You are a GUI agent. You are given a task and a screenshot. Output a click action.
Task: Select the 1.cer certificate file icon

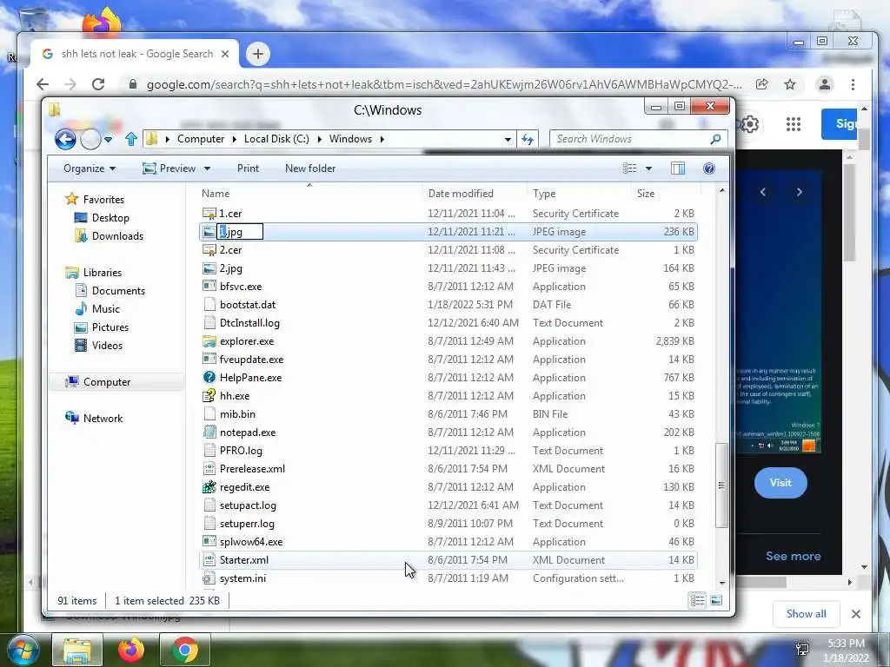[209, 214]
